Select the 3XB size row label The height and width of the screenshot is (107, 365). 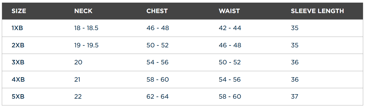click(18, 62)
